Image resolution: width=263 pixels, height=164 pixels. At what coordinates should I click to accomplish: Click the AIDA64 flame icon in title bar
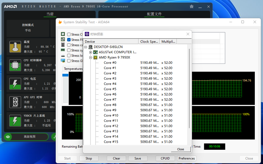[60, 22]
